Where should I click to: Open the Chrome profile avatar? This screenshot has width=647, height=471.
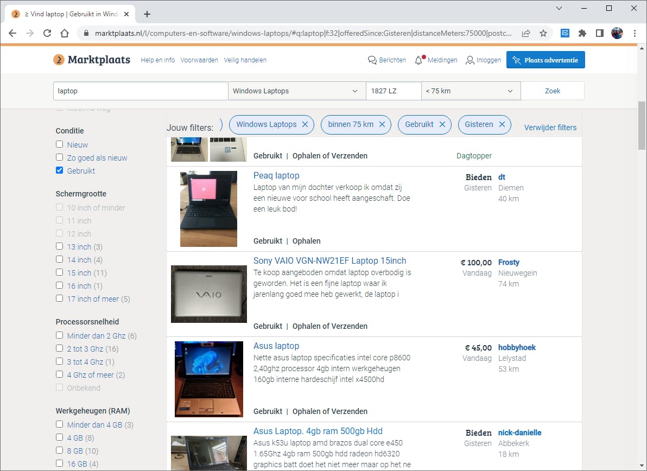tap(617, 33)
